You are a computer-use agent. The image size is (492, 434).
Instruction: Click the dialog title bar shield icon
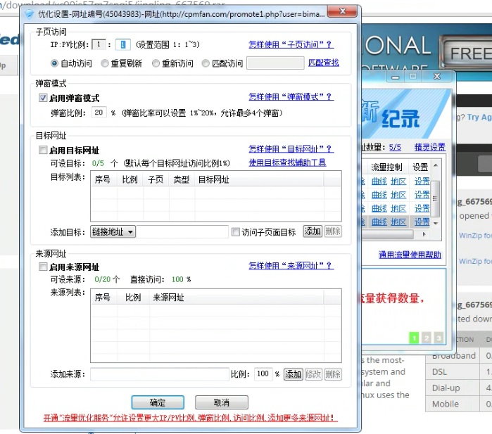pos(29,14)
